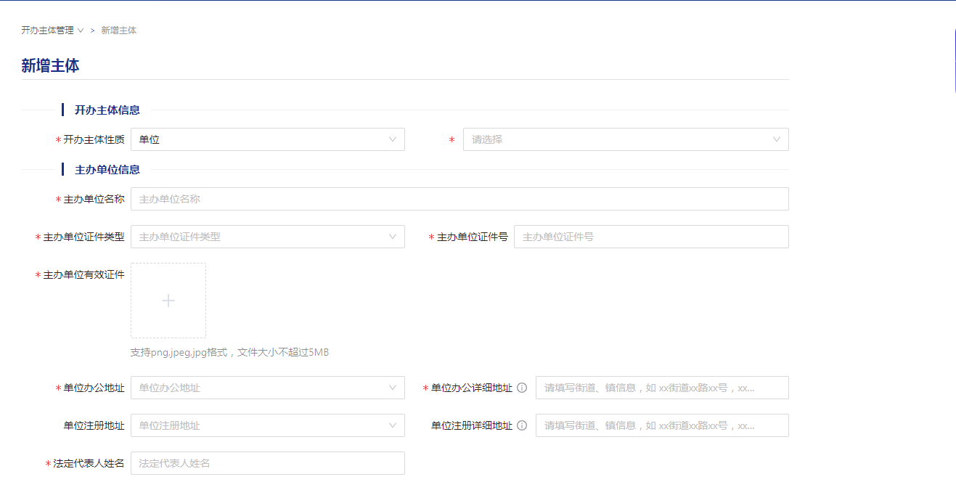
Task: Click the dropdown arrow of 单位注册地址 field
Action: [394, 425]
